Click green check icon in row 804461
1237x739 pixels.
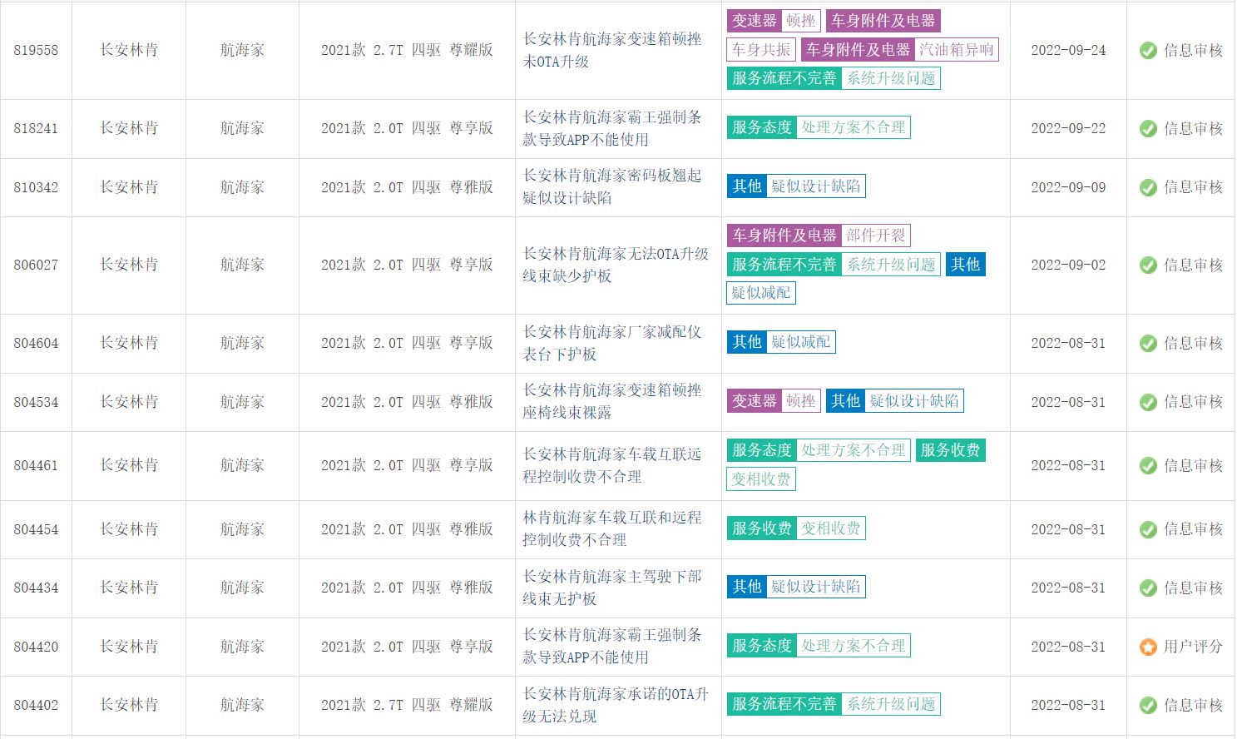[x=1148, y=465]
